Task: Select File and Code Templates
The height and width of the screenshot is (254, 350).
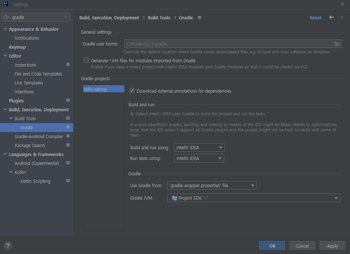Action: tap(38, 74)
